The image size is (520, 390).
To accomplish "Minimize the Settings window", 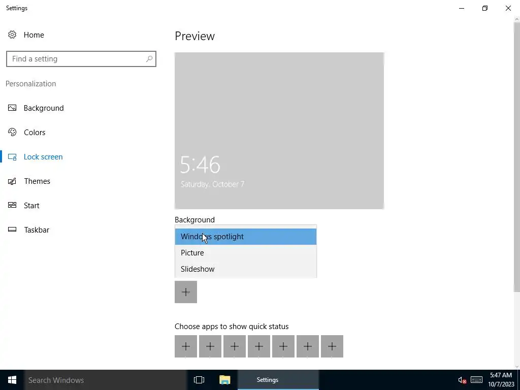I will tap(462, 8).
